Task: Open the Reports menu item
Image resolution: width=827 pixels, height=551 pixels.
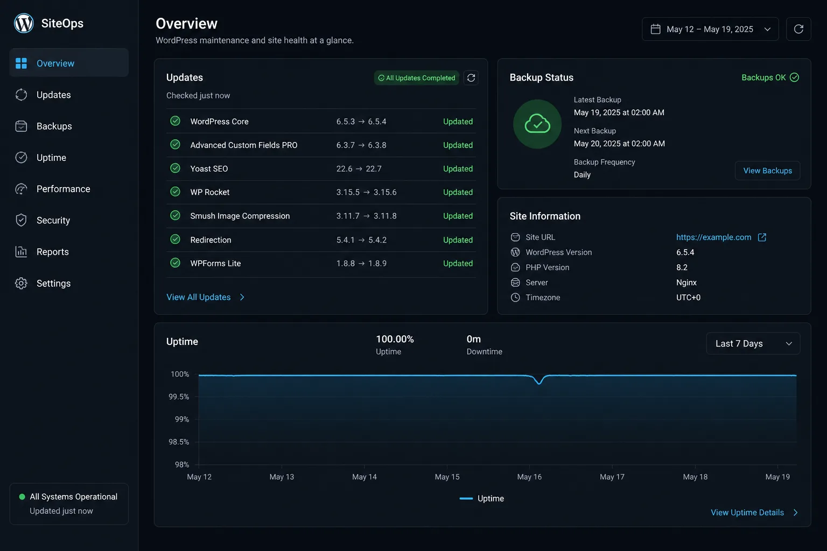Action: pyautogui.click(x=69, y=252)
